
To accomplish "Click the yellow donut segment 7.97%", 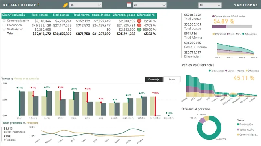I will [x=207, y=118].
